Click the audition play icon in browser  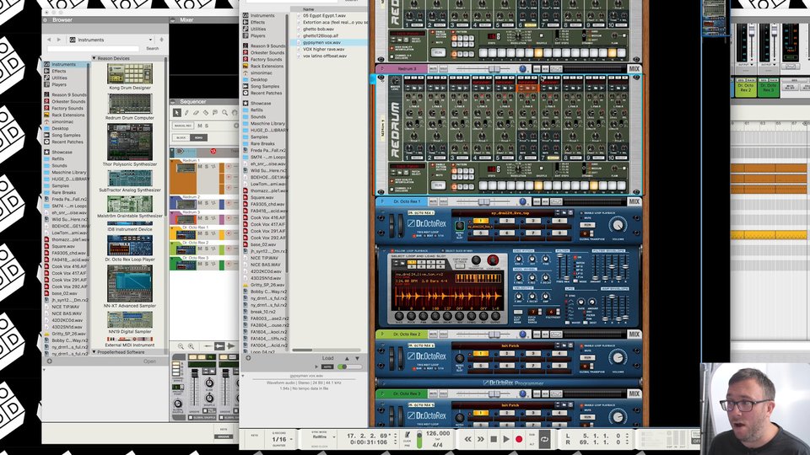pyautogui.click(x=316, y=367)
